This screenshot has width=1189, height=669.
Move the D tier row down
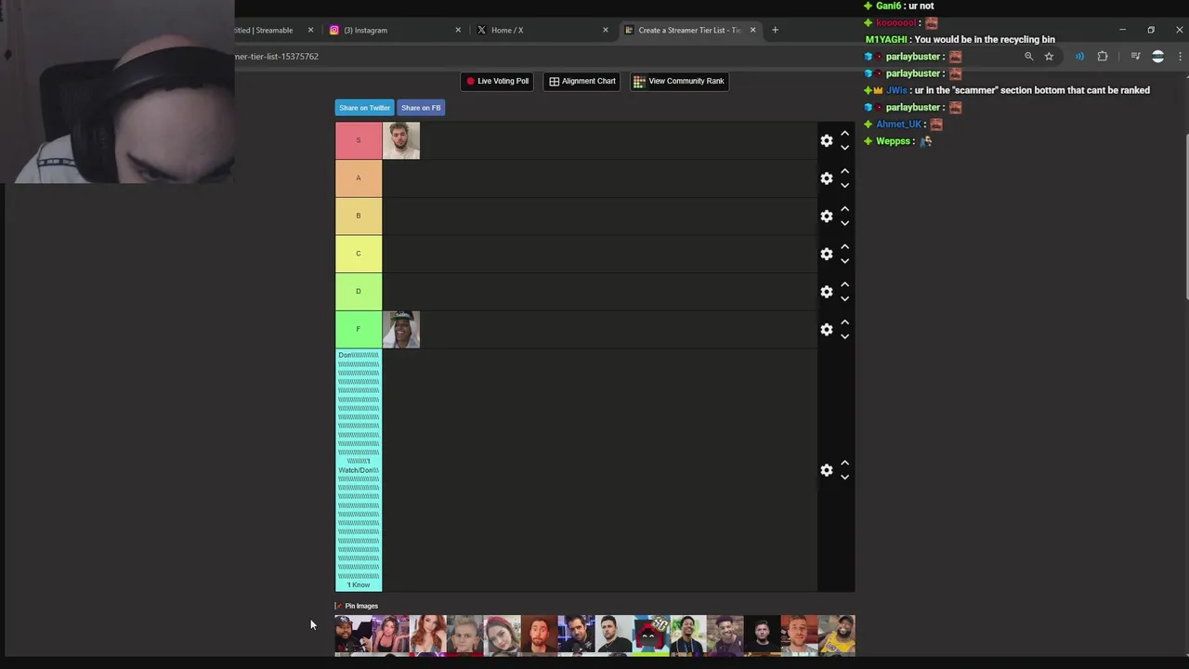844,298
